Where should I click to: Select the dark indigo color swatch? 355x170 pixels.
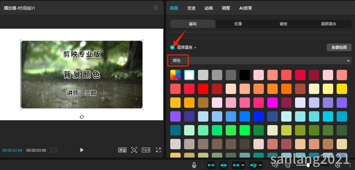(x=189, y=116)
